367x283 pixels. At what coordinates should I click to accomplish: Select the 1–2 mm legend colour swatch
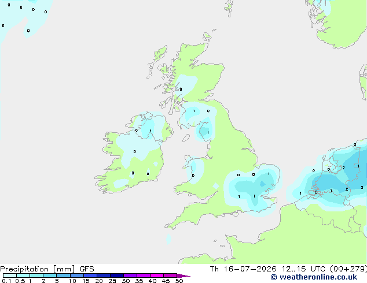pos(36,275)
